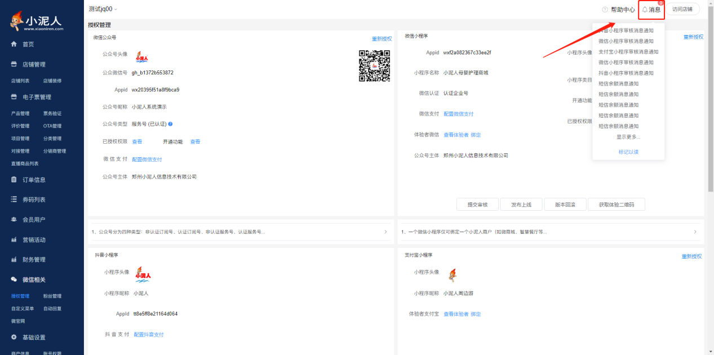The image size is (714, 355).
Task: Click the 获取体验二维码 button
Action: click(617, 205)
